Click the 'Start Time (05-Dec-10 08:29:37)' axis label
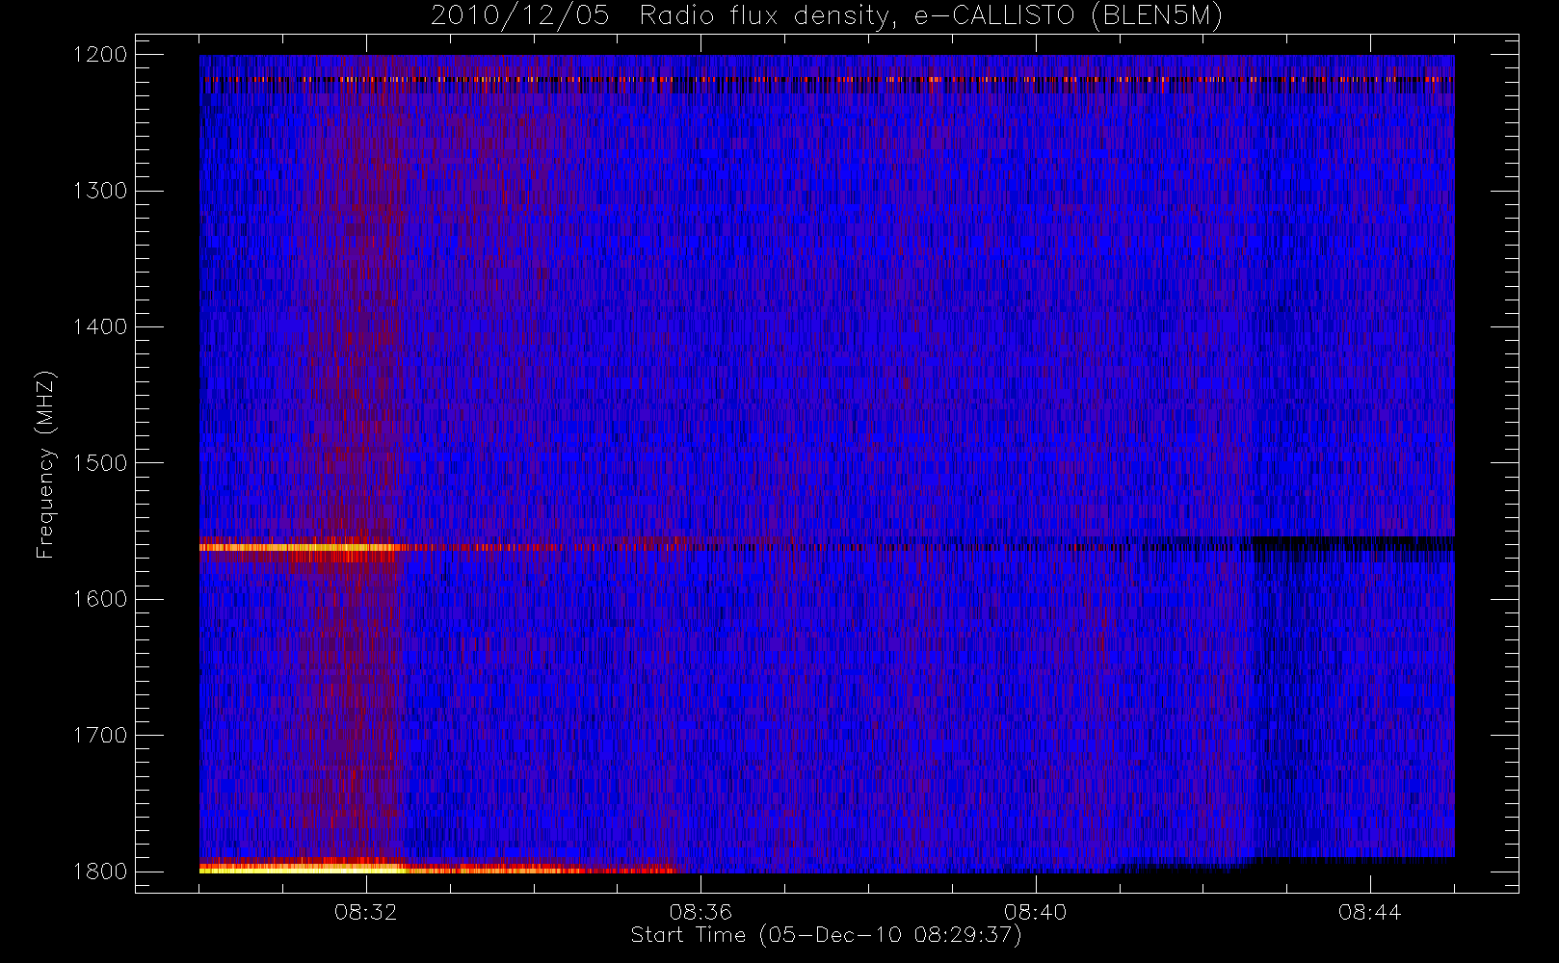This screenshot has height=963, width=1559. point(826,935)
